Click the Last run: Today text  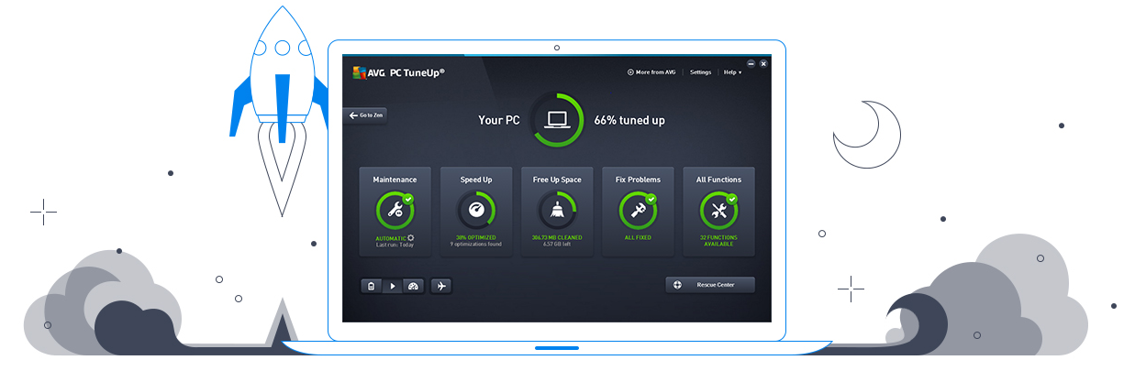point(395,245)
